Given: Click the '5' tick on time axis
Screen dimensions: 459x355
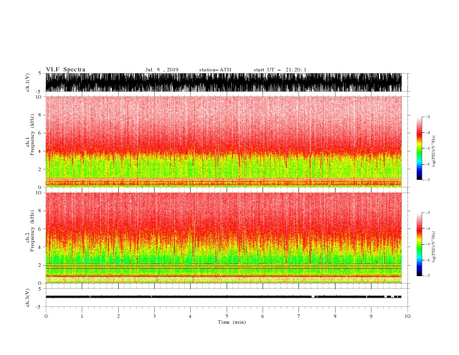Looking at the screenshot, I should tap(227, 316).
